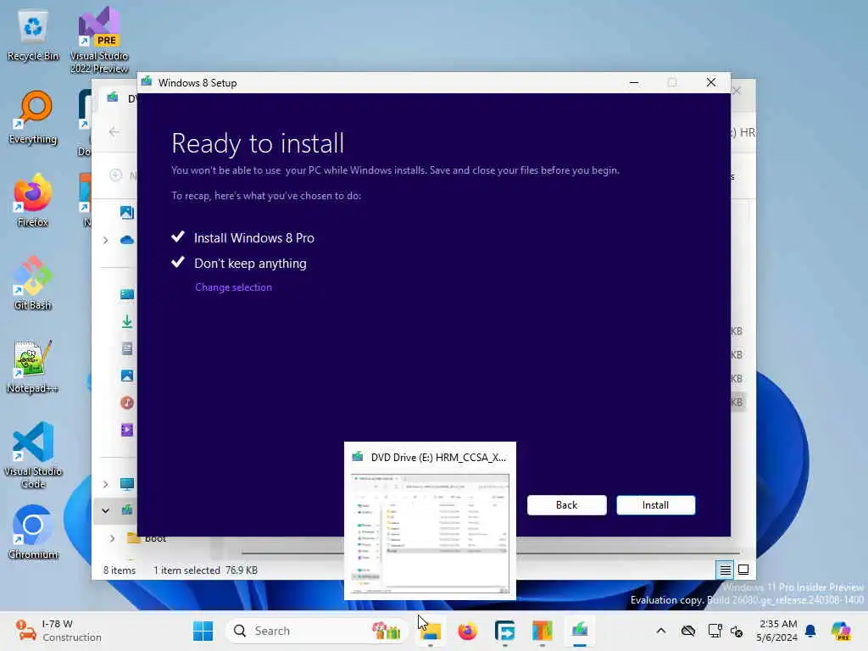Open the Windows Start menu
The width and height of the screenshot is (868, 651).
pos(203,631)
